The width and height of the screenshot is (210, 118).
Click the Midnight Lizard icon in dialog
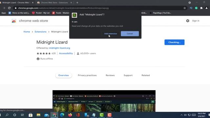click(x=74, y=15)
